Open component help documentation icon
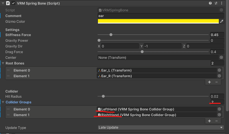Screen dimensions: 229x134 pos(210,3)
